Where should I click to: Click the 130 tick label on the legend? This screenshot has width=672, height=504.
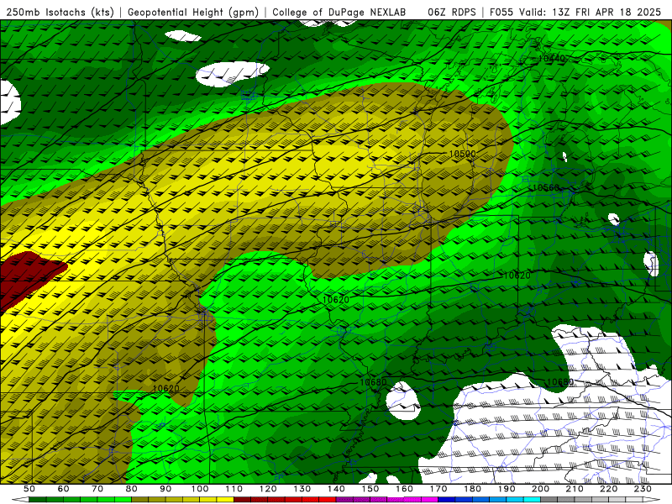[302, 489]
